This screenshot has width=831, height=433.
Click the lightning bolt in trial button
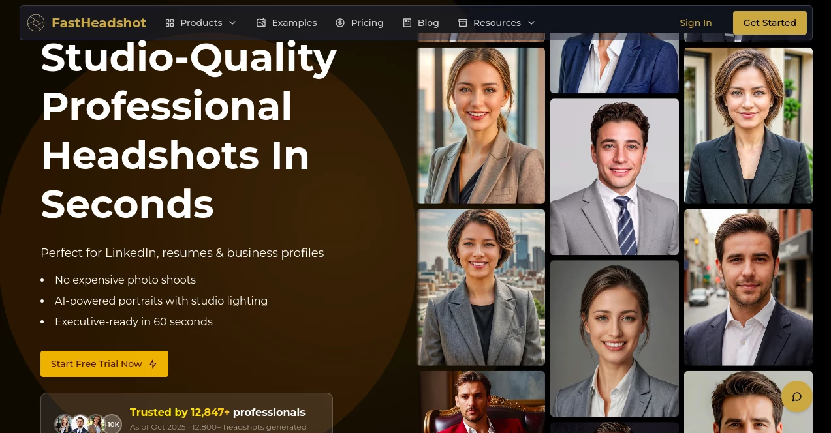tap(153, 364)
